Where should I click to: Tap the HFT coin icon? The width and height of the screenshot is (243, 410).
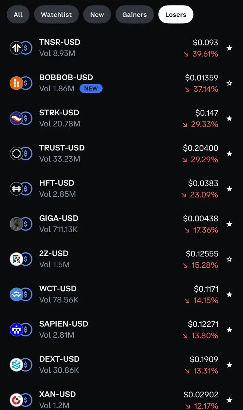pos(16,189)
